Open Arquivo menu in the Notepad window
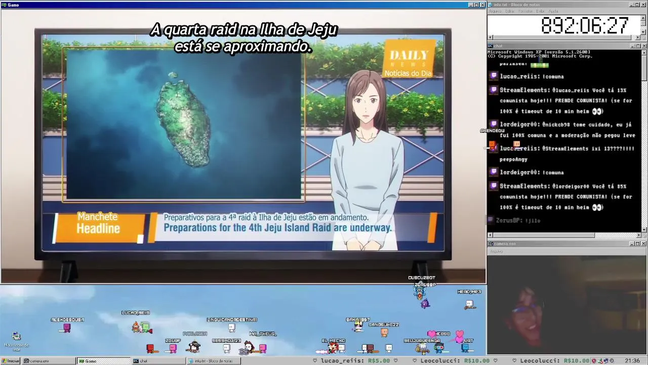The image size is (648, 365). click(495, 11)
